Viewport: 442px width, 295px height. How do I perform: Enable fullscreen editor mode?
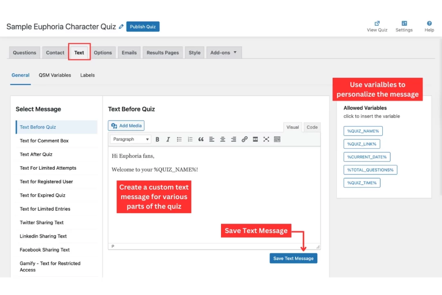click(266, 139)
